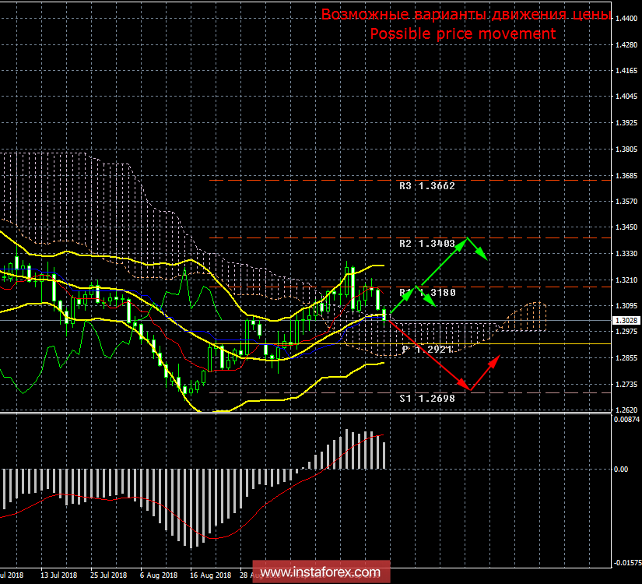
Task: Click the 1.2735 price axis value
Action: [x=626, y=385]
